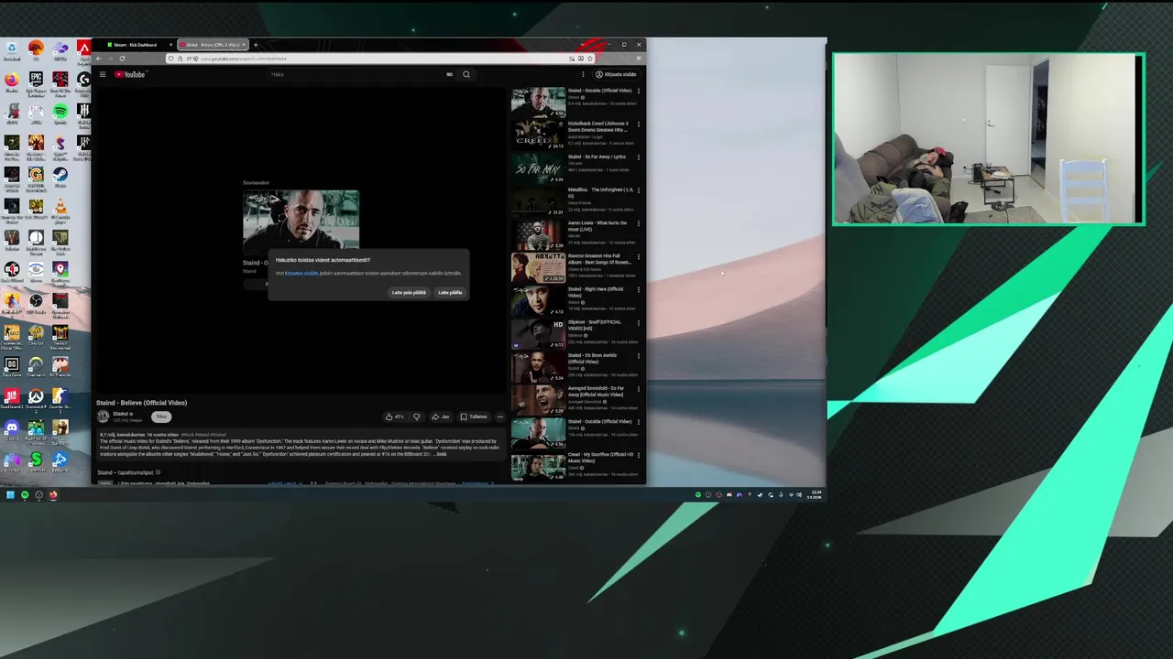Expand the description with ...lisää

point(440,454)
